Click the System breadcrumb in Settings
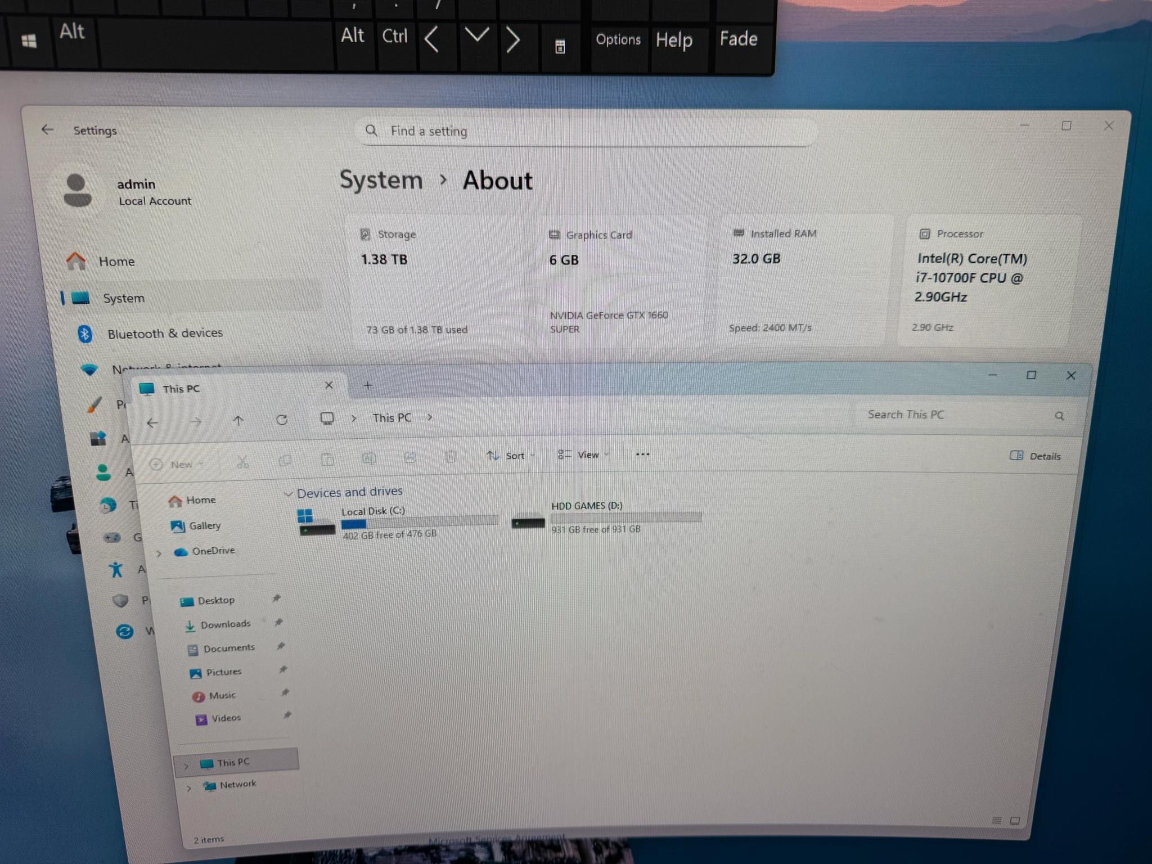The height and width of the screenshot is (864, 1152). click(x=381, y=180)
